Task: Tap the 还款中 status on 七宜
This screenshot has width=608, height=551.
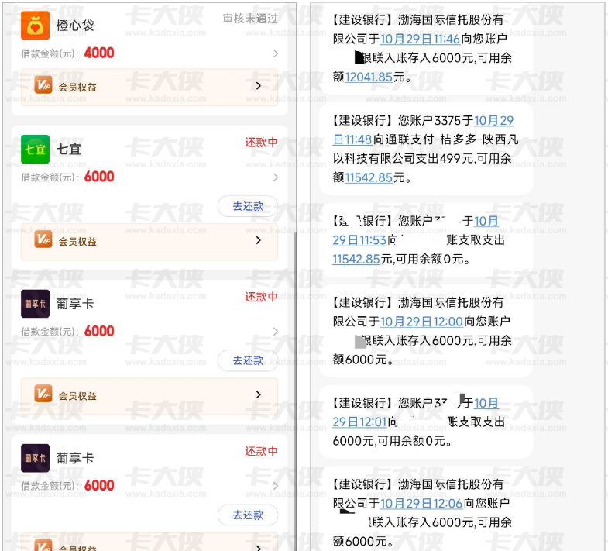Action: click(x=261, y=143)
